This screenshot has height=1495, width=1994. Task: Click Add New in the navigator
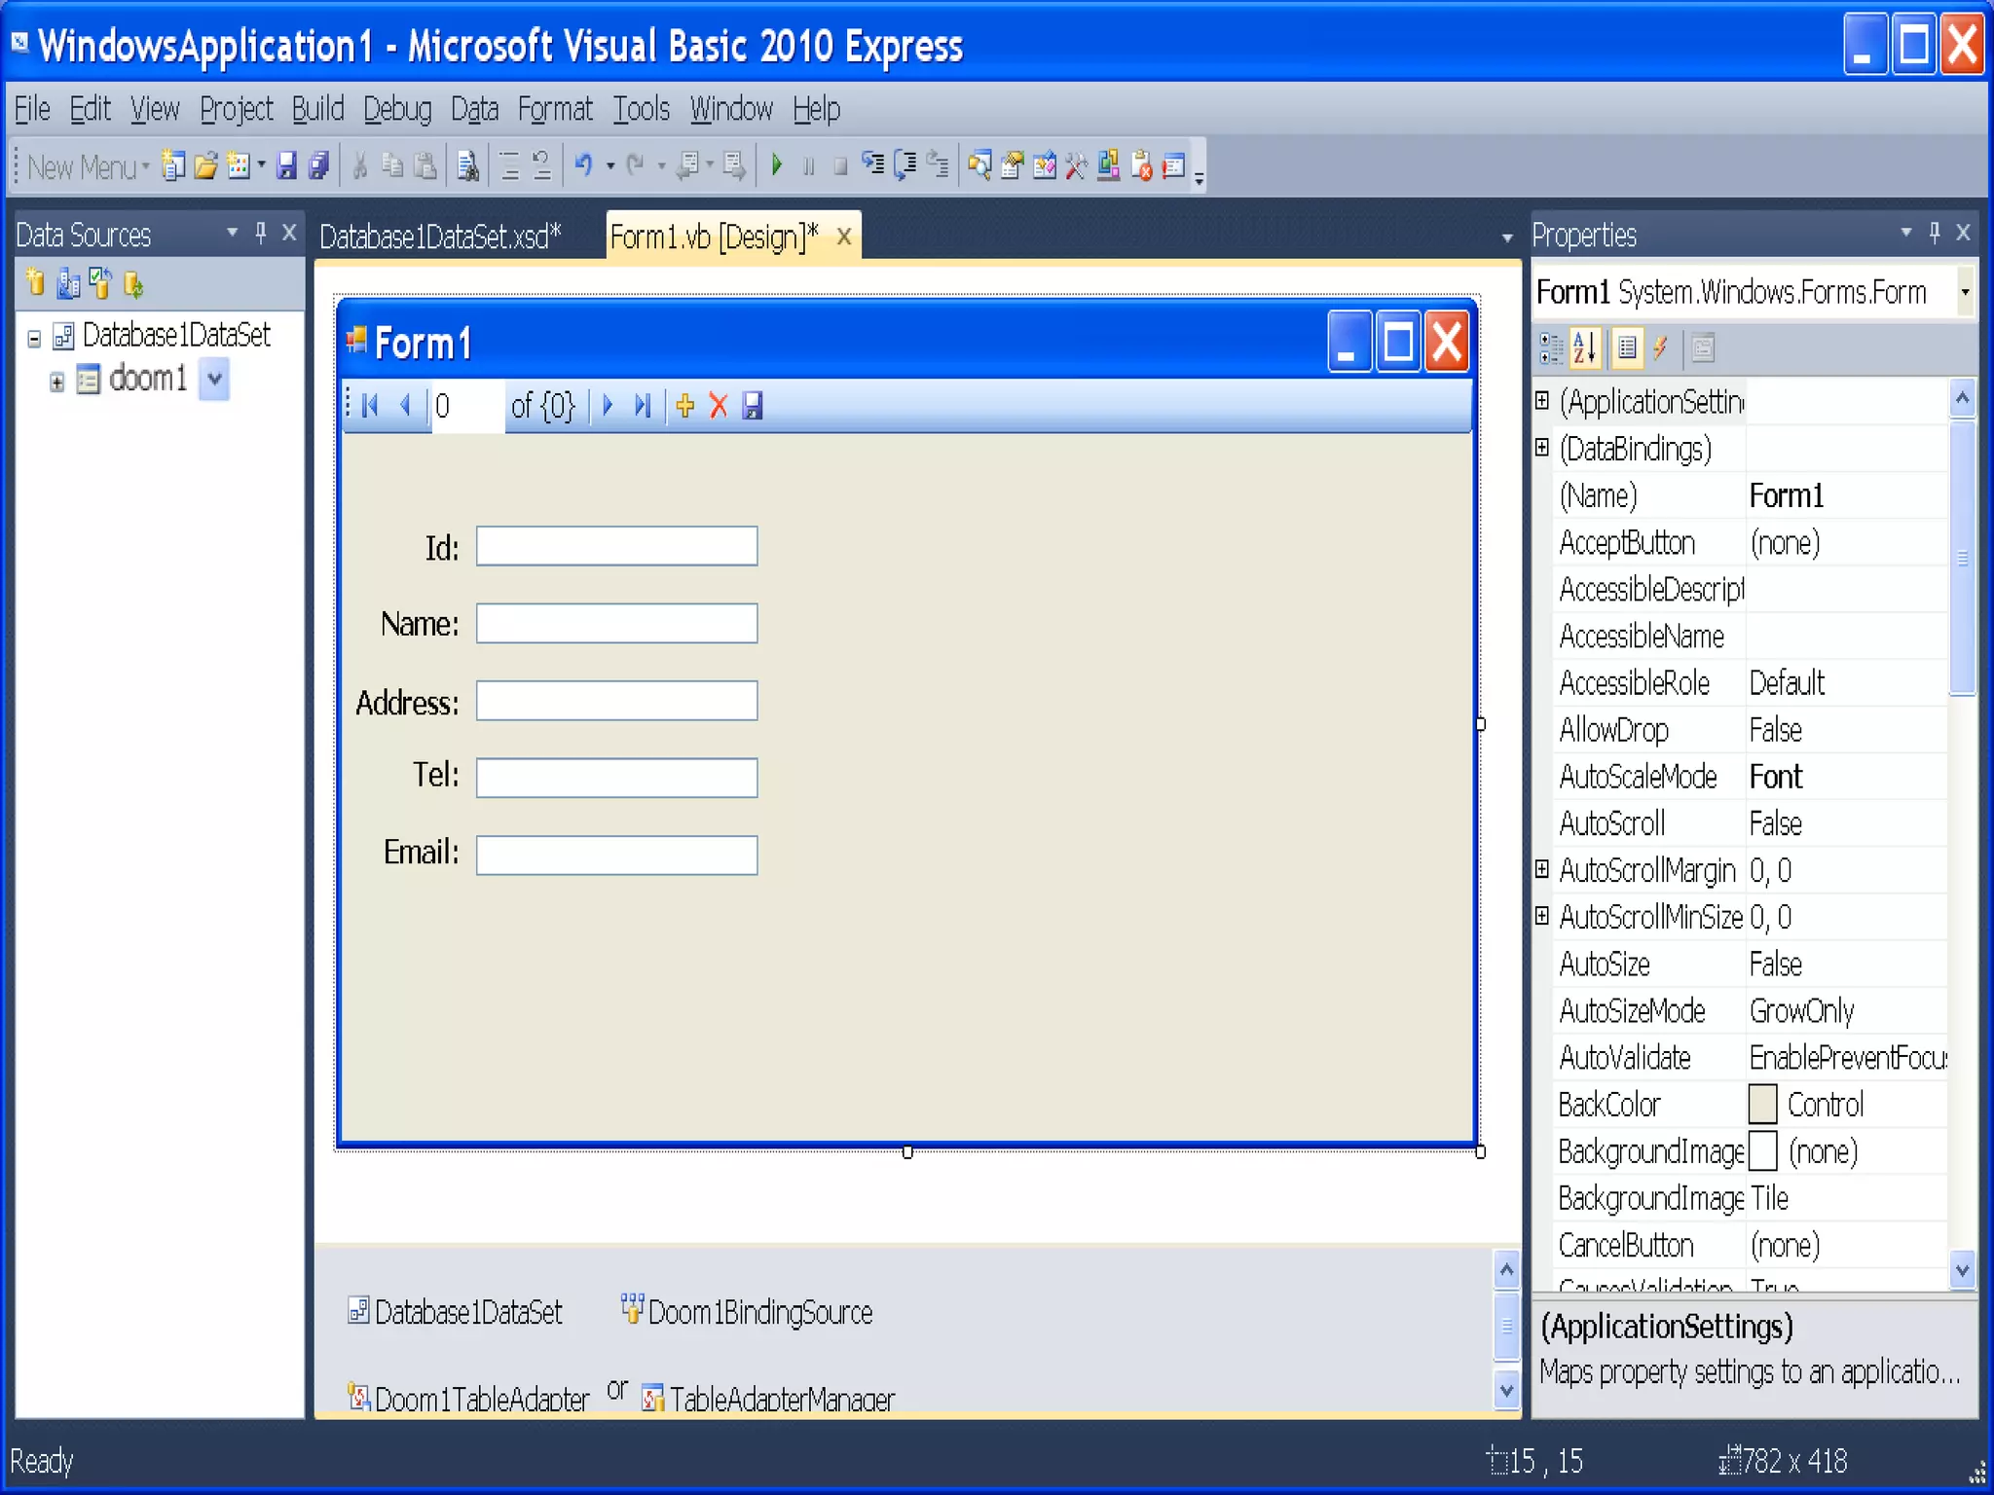coord(685,406)
